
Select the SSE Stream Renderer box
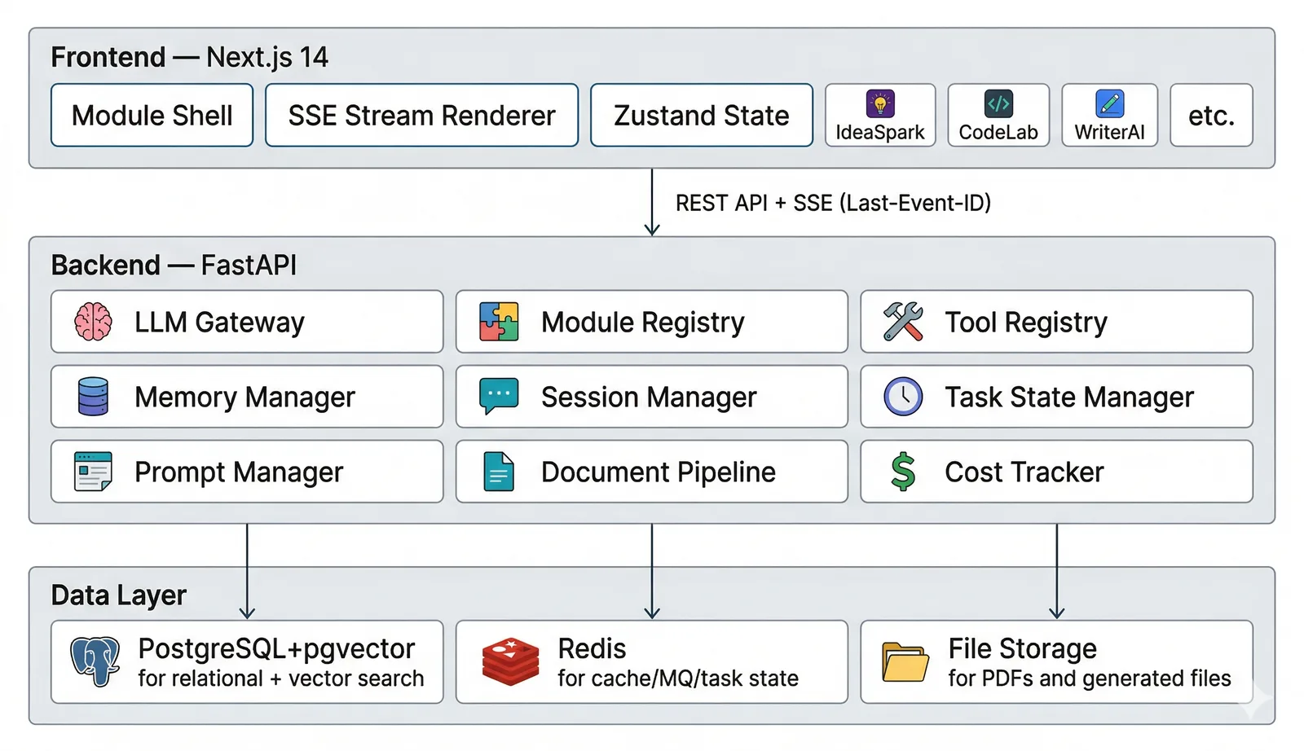421,116
